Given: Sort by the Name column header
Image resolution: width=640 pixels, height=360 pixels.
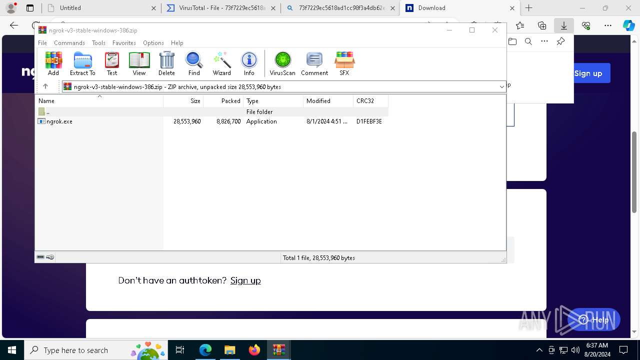Looking at the screenshot, I should [99, 101].
